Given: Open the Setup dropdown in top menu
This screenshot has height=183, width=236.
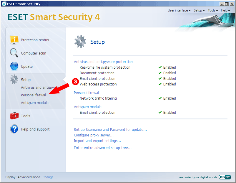Looking at the screenshot, I should point(199,10).
